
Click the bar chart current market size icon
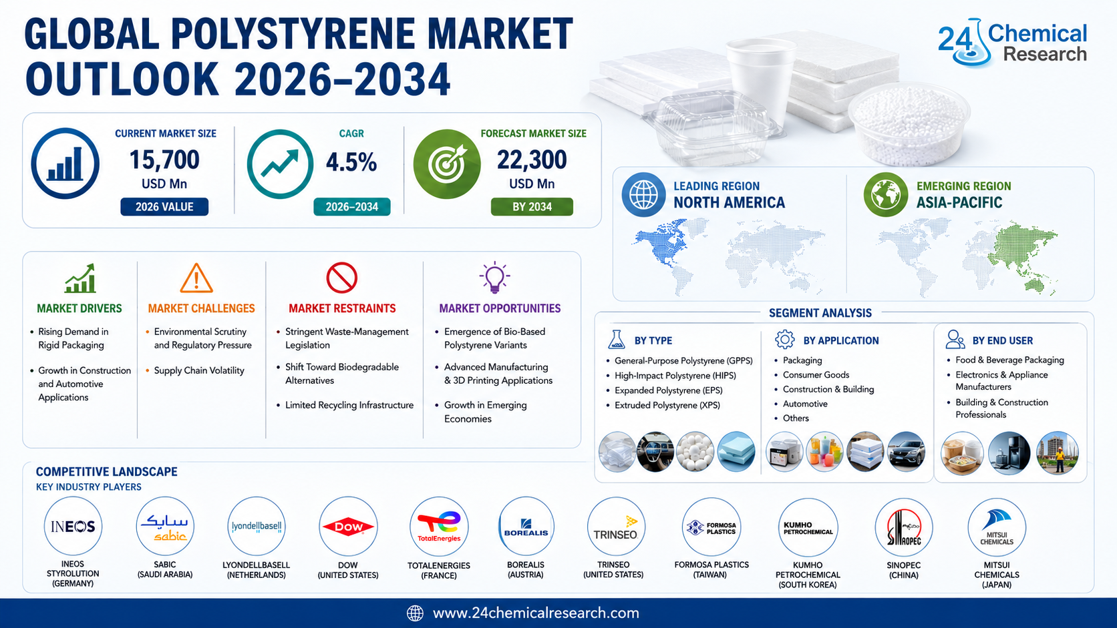tap(65, 164)
